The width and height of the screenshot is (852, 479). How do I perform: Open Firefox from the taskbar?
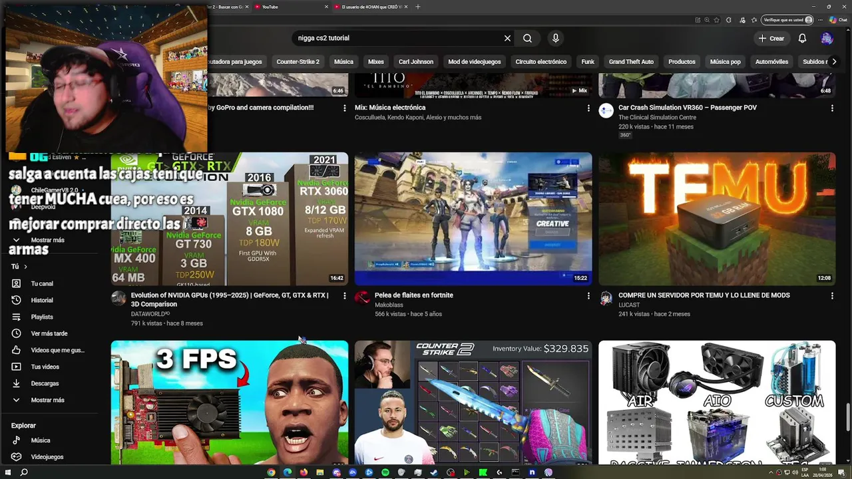304,472
